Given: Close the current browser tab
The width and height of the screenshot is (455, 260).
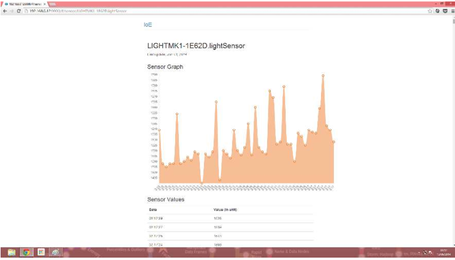Looking at the screenshot, I should tap(44, 4).
